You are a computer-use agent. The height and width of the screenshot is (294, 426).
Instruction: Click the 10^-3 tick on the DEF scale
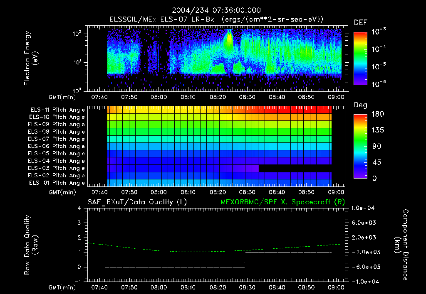click(x=379, y=32)
